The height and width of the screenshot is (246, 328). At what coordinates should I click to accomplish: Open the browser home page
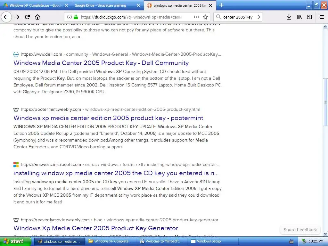click(37, 17)
